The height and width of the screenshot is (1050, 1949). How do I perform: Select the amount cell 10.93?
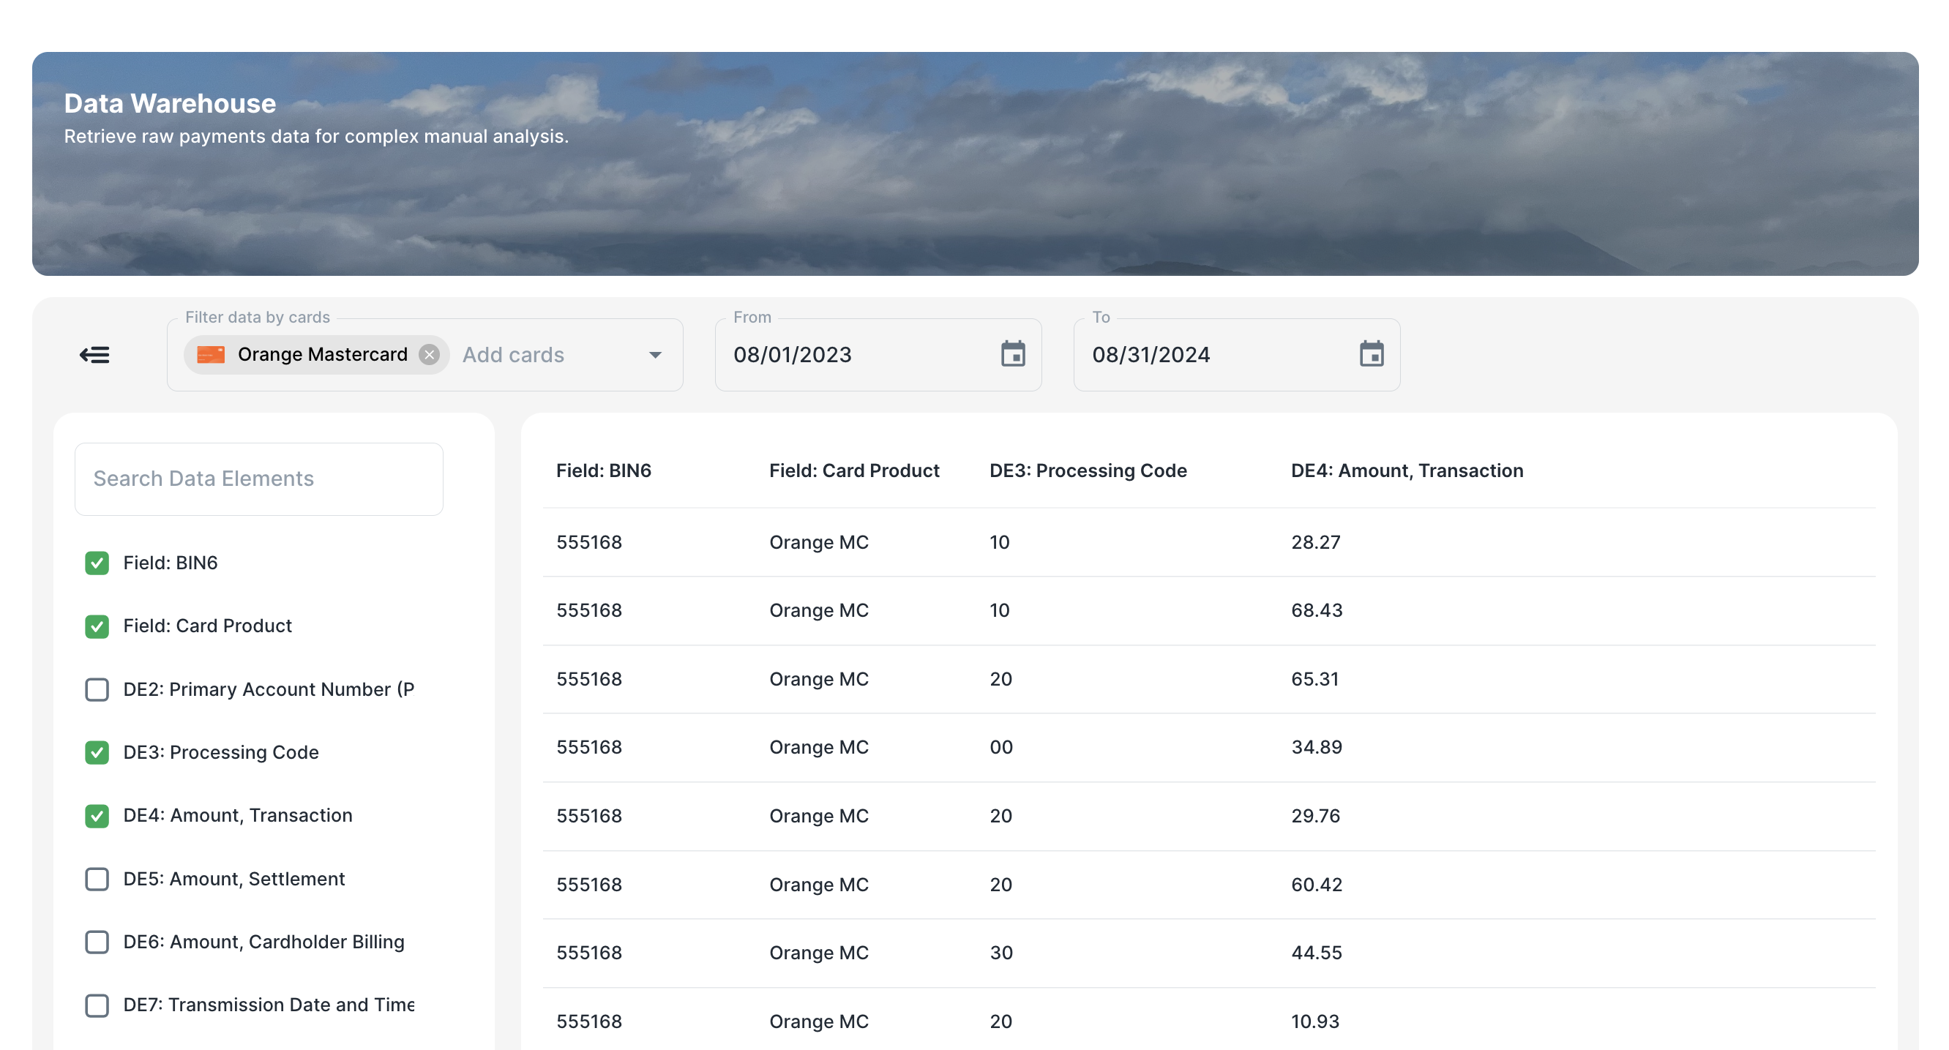pos(1315,1022)
